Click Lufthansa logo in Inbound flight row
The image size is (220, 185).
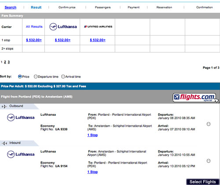[21, 154]
